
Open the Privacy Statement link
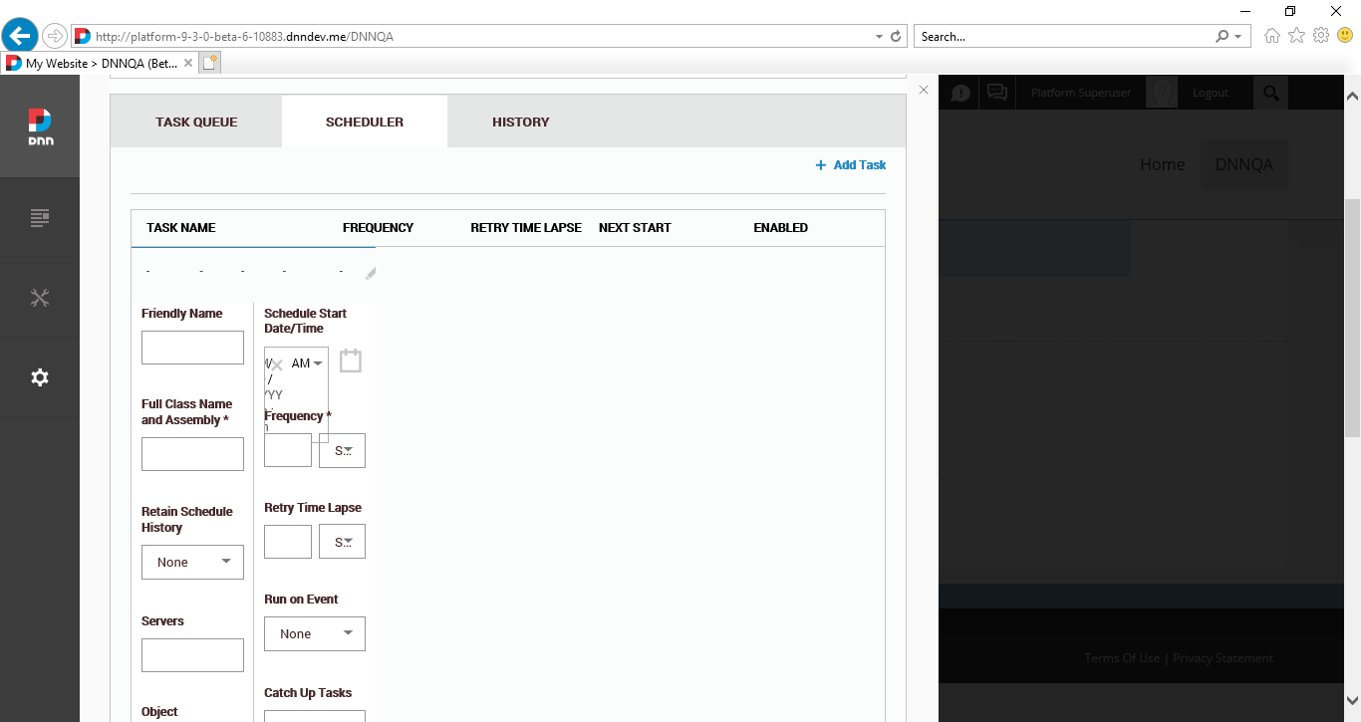pyautogui.click(x=1223, y=657)
